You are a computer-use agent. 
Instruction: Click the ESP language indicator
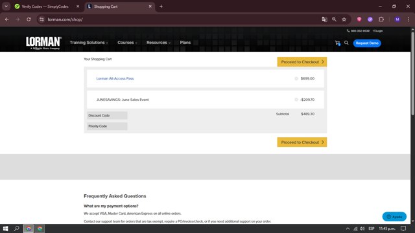(372, 228)
